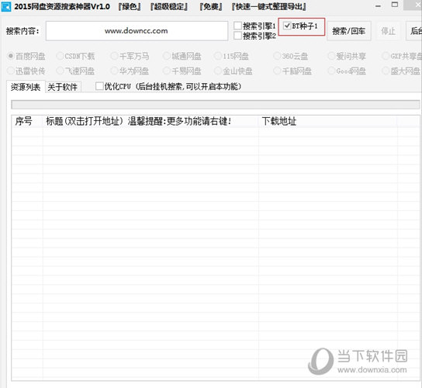Select the 百度网盘 radio button
This screenshot has width=422, height=388.
pyautogui.click(x=11, y=57)
